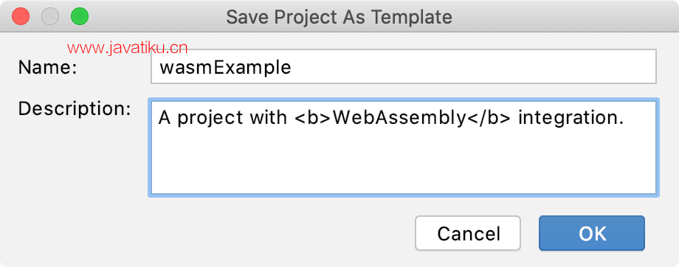Click OK to save the template

coord(591,233)
